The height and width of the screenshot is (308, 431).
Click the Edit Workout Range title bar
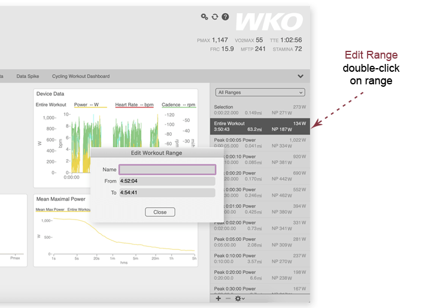coord(156,153)
